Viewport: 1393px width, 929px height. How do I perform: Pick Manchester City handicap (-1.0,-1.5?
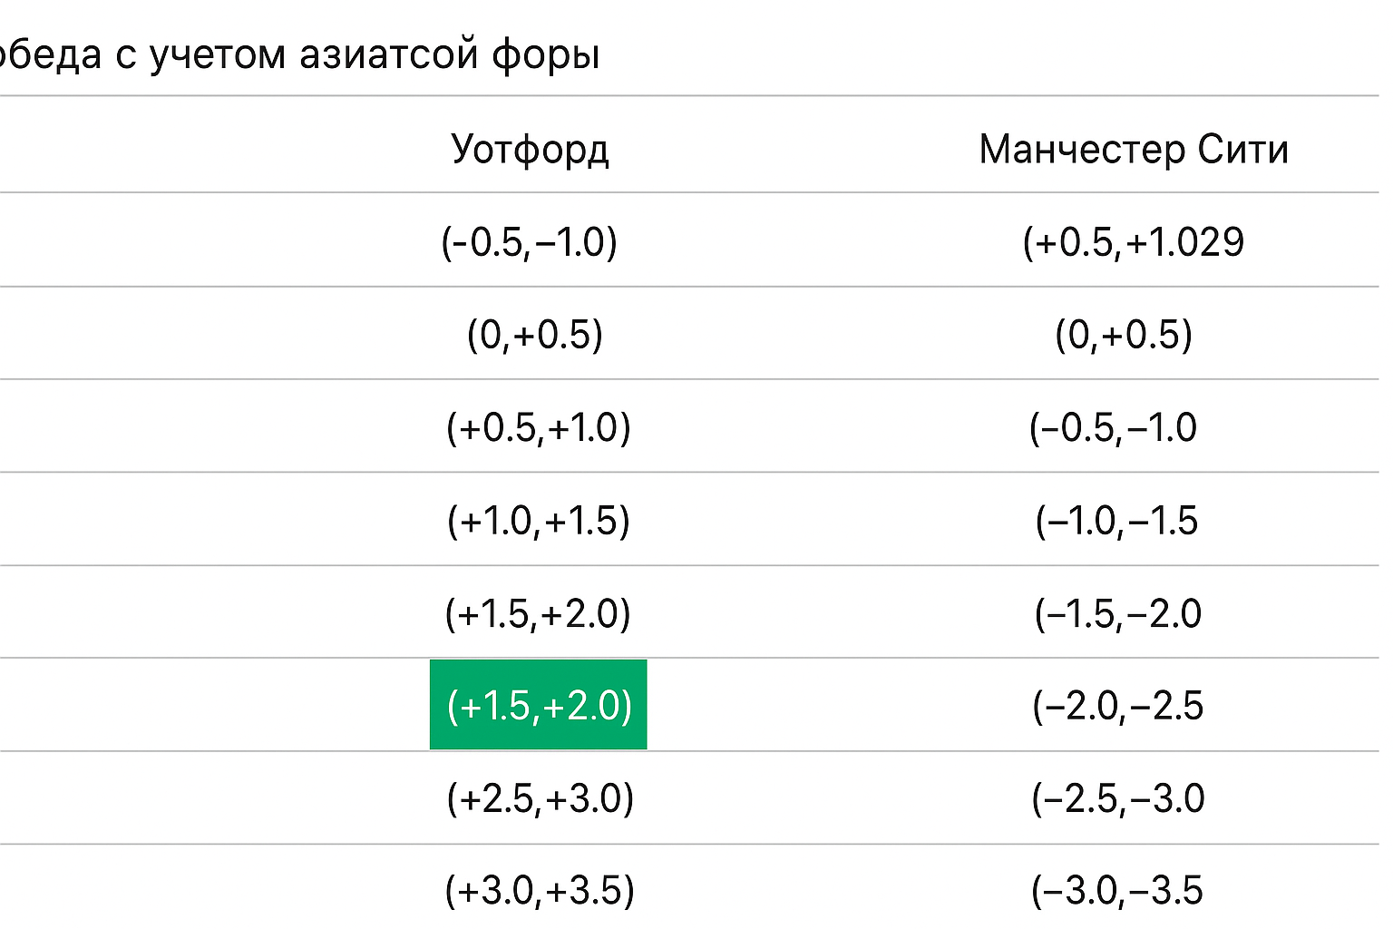[1116, 521]
